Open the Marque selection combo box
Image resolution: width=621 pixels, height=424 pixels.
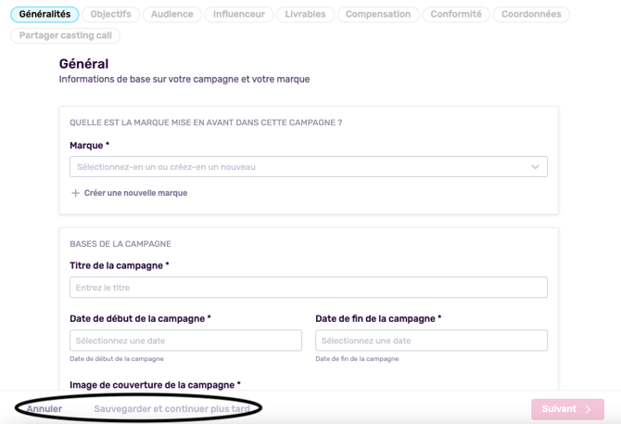pos(309,167)
